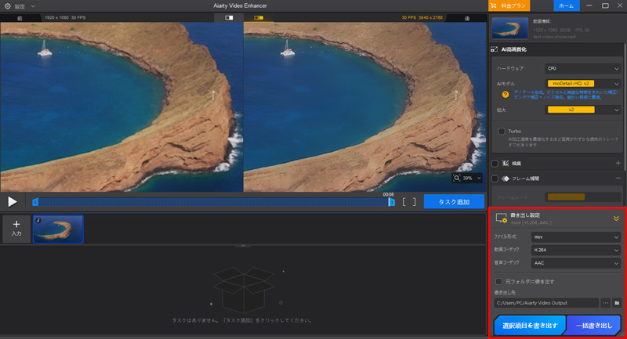Select the 後 (after) tab

(x=466, y=18)
